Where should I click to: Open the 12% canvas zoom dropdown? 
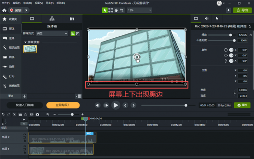(139, 10)
